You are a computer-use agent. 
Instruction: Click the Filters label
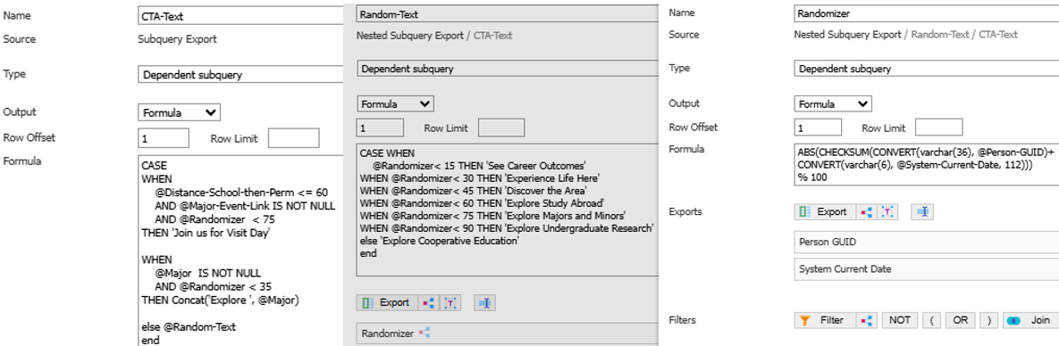click(682, 320)
